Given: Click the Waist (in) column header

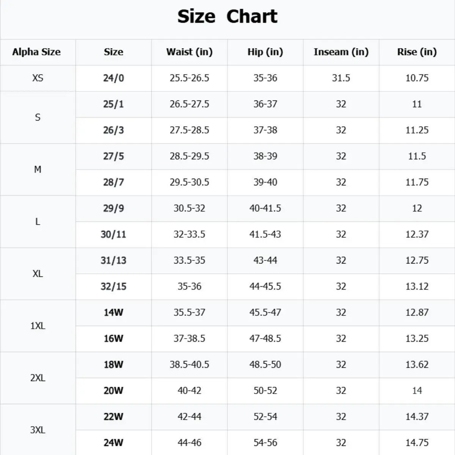Looking at the screenshot, I should (189, 52).
